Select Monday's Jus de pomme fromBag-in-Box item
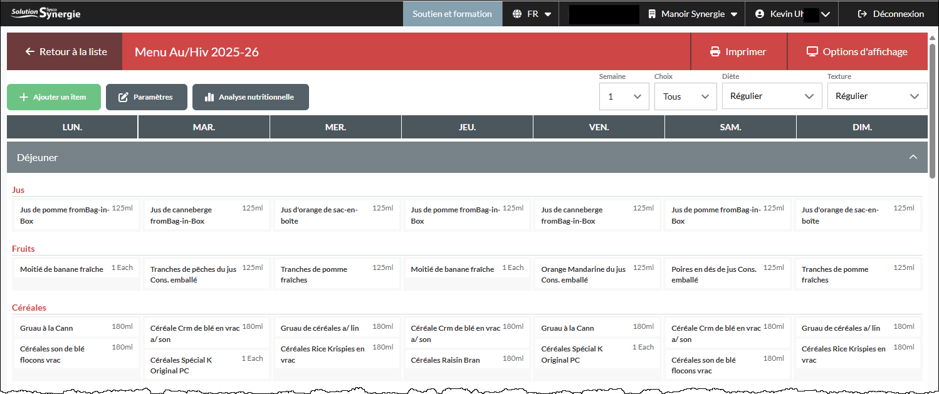Image resolution: width=939 pixels, height=394 pixels. coord(76,215)
